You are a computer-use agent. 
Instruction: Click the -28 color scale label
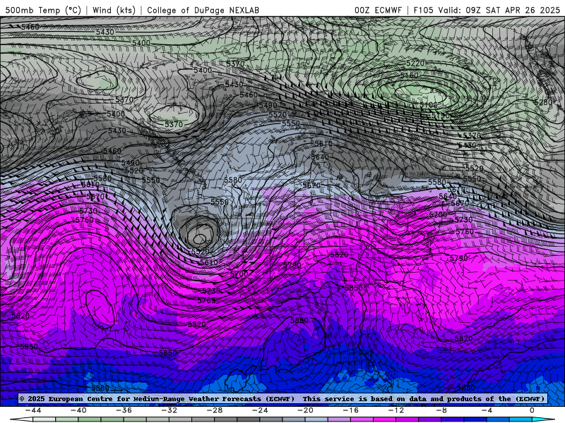[215, 410]
